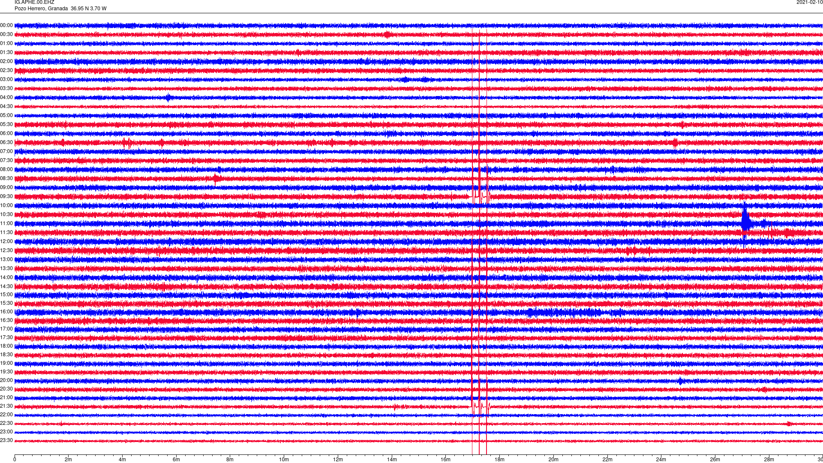Select the 13:00 trace time label
823x463 pixels.
click(x=6, y=260)
